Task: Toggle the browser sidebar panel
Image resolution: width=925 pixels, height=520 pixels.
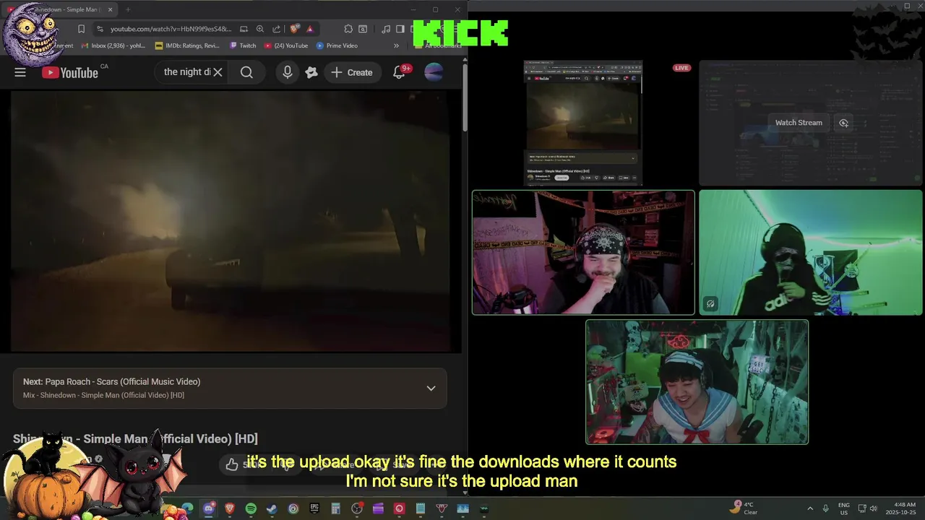Action: (x=400, y=29)
